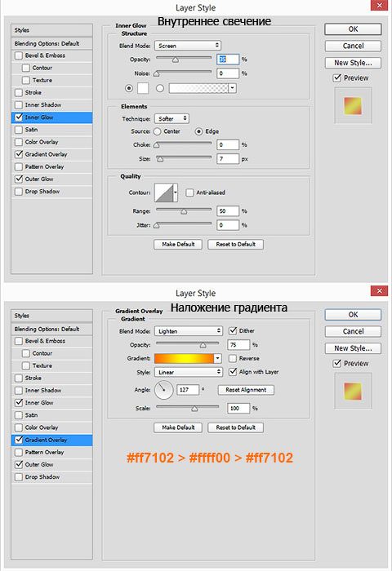This screenshot has width=392, height=571.
Task: Click New Style in the Gradient Overlay dialog
Action: pos(353,348)
